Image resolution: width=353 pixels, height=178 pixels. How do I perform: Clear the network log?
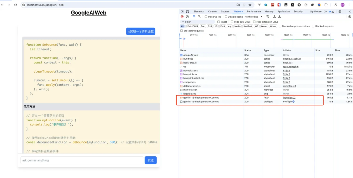click(187, 17)
